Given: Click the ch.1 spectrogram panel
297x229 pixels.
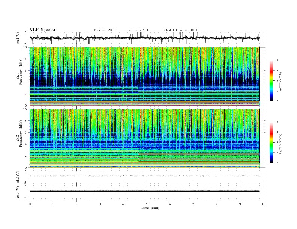Looking at the screenshot, I should click(x=144, y=76).
